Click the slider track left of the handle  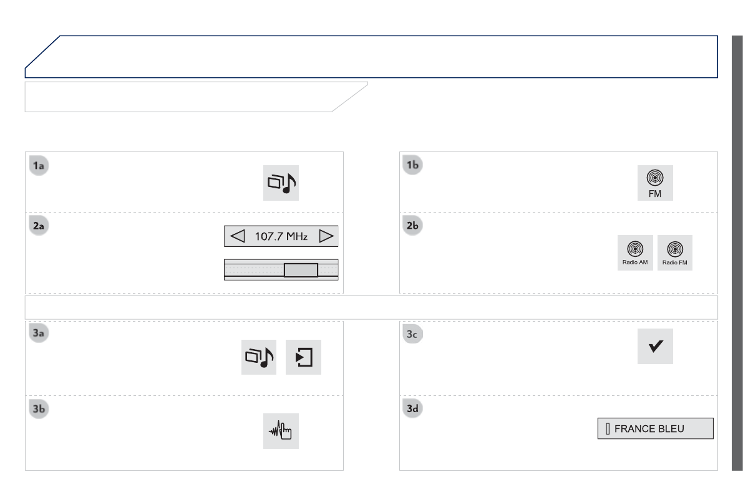click(254, 270)
